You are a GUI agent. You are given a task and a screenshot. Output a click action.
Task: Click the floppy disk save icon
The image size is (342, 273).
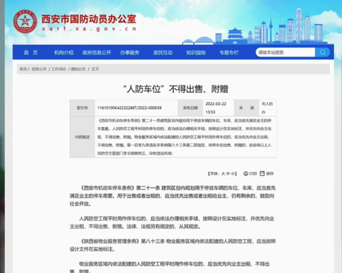(x=262, y=174)
